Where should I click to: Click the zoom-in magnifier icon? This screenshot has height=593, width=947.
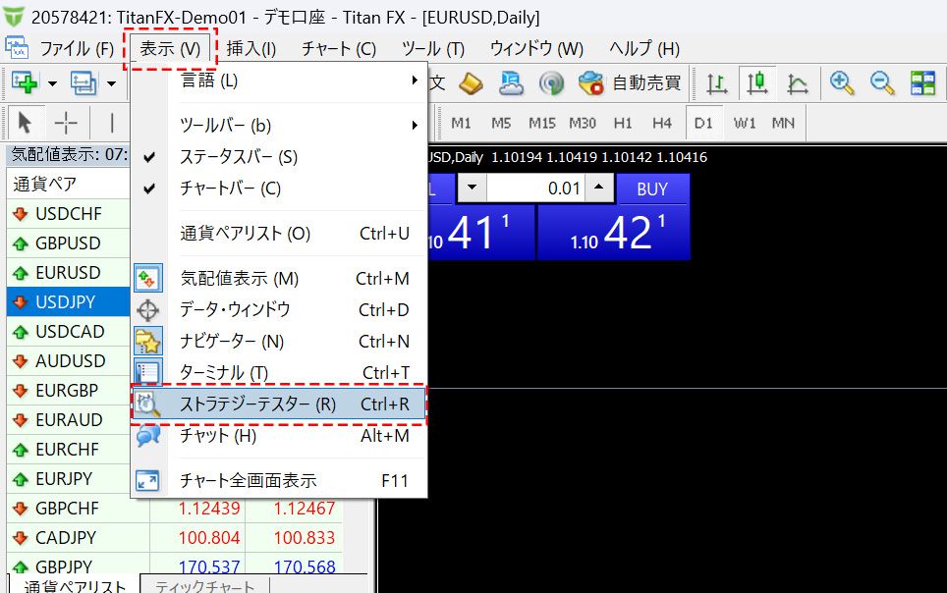tap(840, 83)
